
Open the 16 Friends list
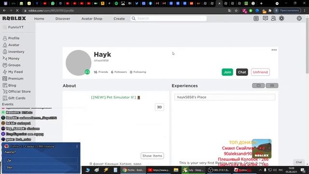coord(101,72)
